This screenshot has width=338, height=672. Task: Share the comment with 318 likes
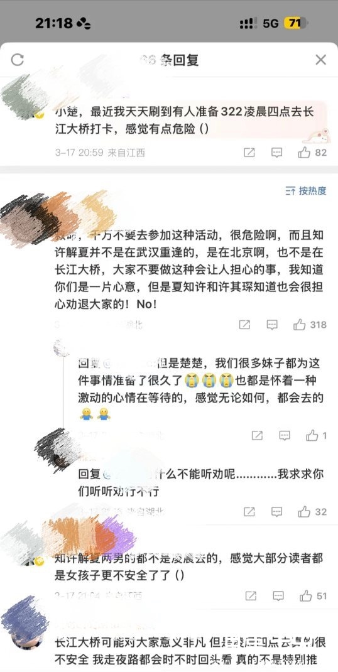point(244,325)
